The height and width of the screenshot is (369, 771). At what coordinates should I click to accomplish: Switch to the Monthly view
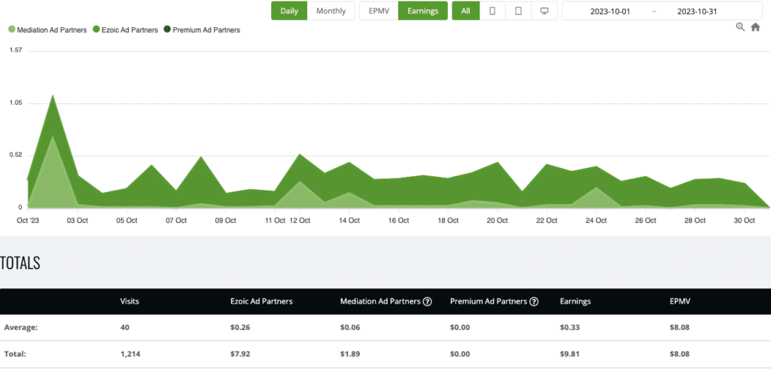[x=331, y=11]
